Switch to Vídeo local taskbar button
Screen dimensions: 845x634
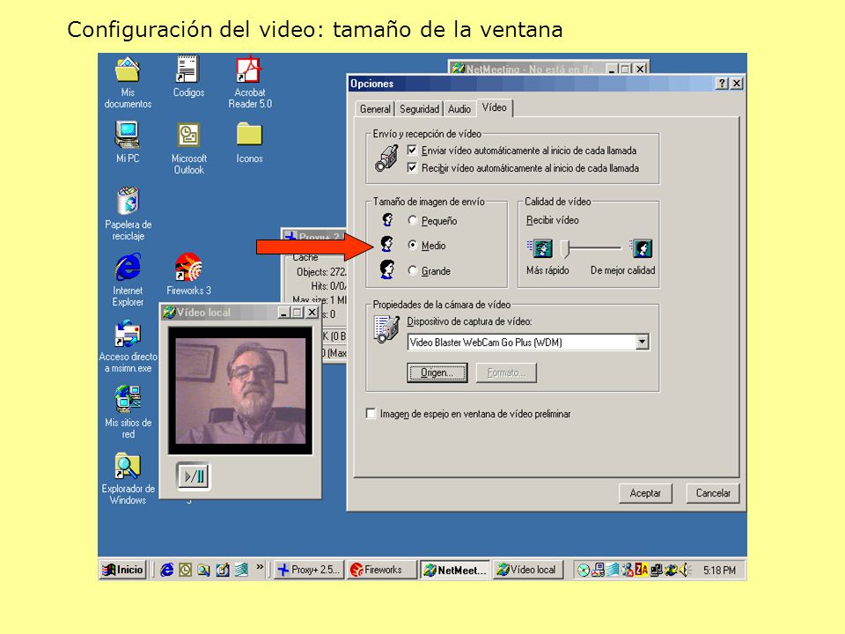[527, 570]
